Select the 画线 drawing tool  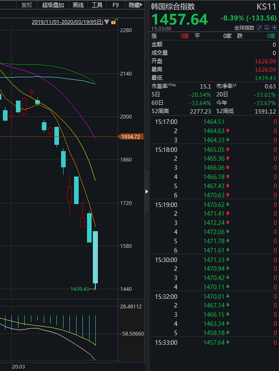click(78, 5)
